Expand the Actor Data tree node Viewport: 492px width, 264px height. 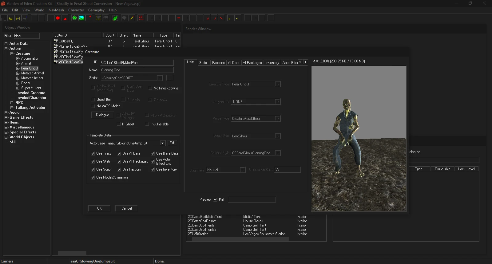(x=6, y=44)
